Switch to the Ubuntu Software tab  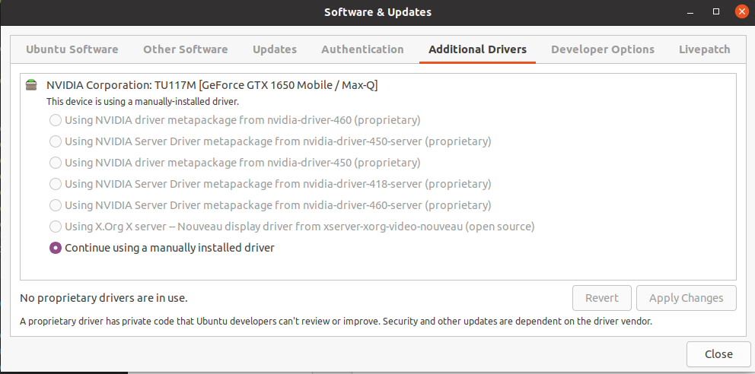click(x=72, y=49)
